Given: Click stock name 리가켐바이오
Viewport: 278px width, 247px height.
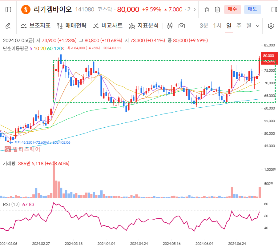Looking at the screenshot, I should tap(53, 9).
